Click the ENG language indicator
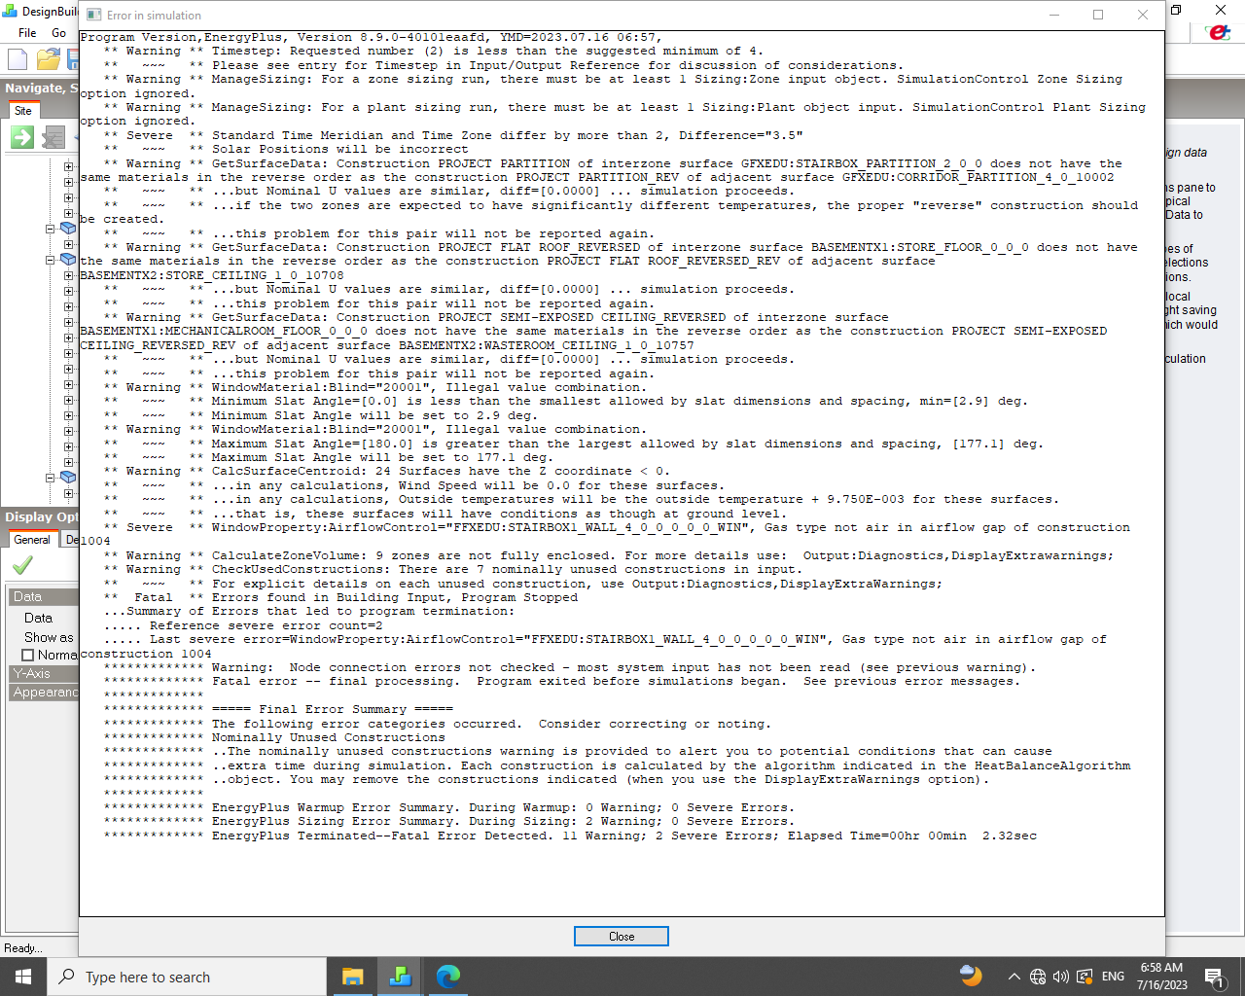1245x996 pixels. (1114, 977)
